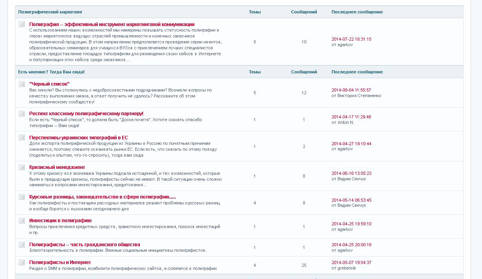Click forum status icon beside "Перспективы украинских типографий"
The image size is (482, 279).
(x=22, y=138)
